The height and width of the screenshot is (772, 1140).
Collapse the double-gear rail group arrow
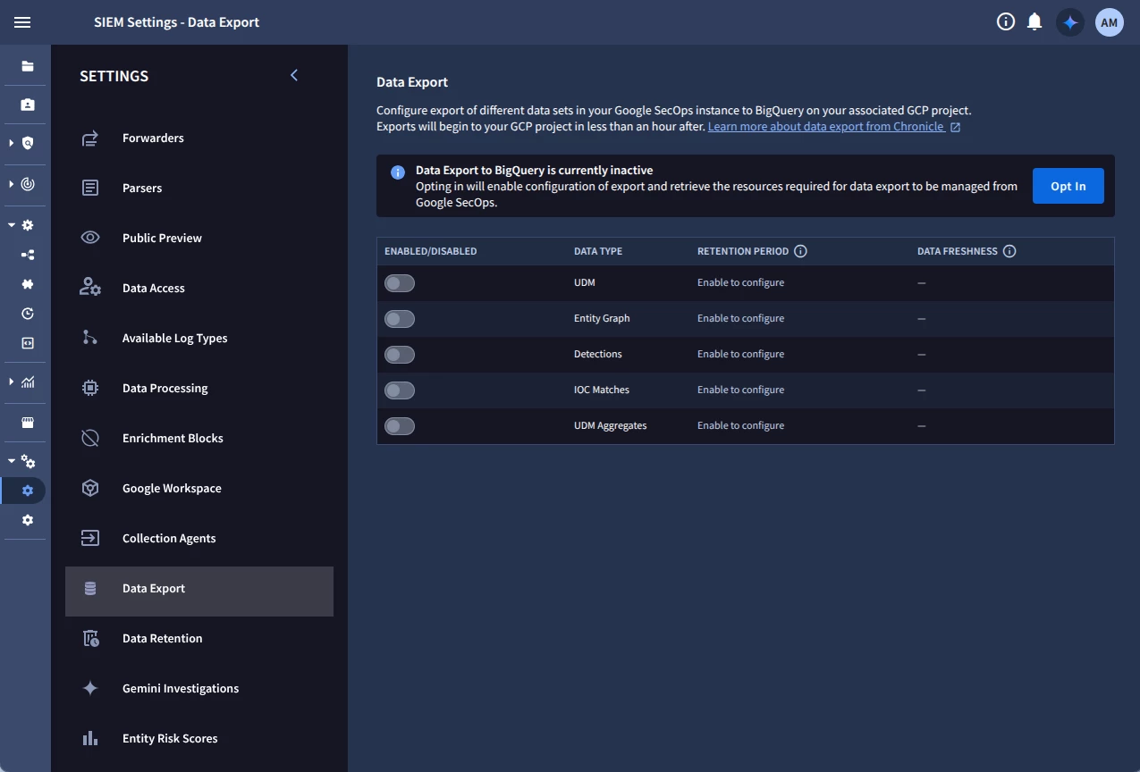[x=12, y=461]
